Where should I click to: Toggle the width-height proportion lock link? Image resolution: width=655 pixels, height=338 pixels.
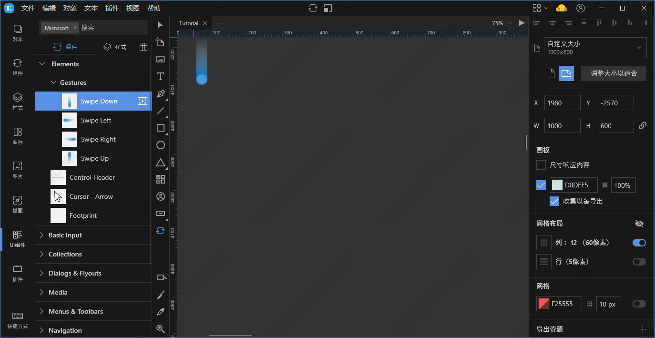click(x=643, y=125)
